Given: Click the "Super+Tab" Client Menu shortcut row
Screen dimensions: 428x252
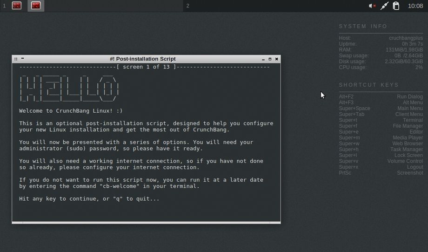Looking at the screenshot, I should [381, 114].
